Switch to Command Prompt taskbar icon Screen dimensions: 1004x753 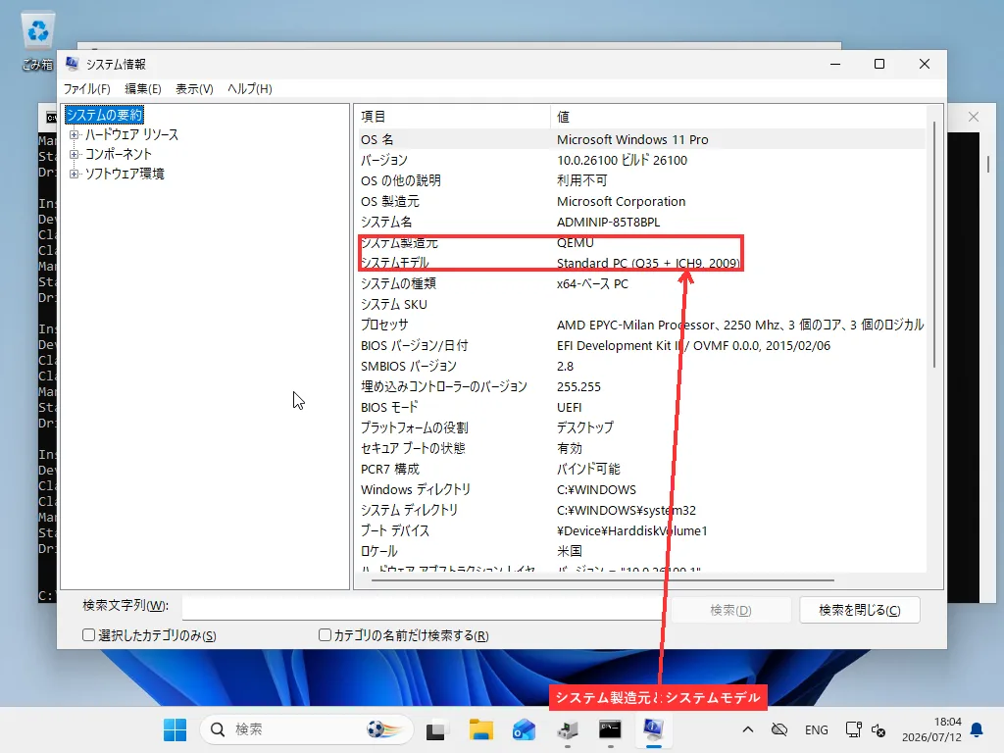[610, 729]
